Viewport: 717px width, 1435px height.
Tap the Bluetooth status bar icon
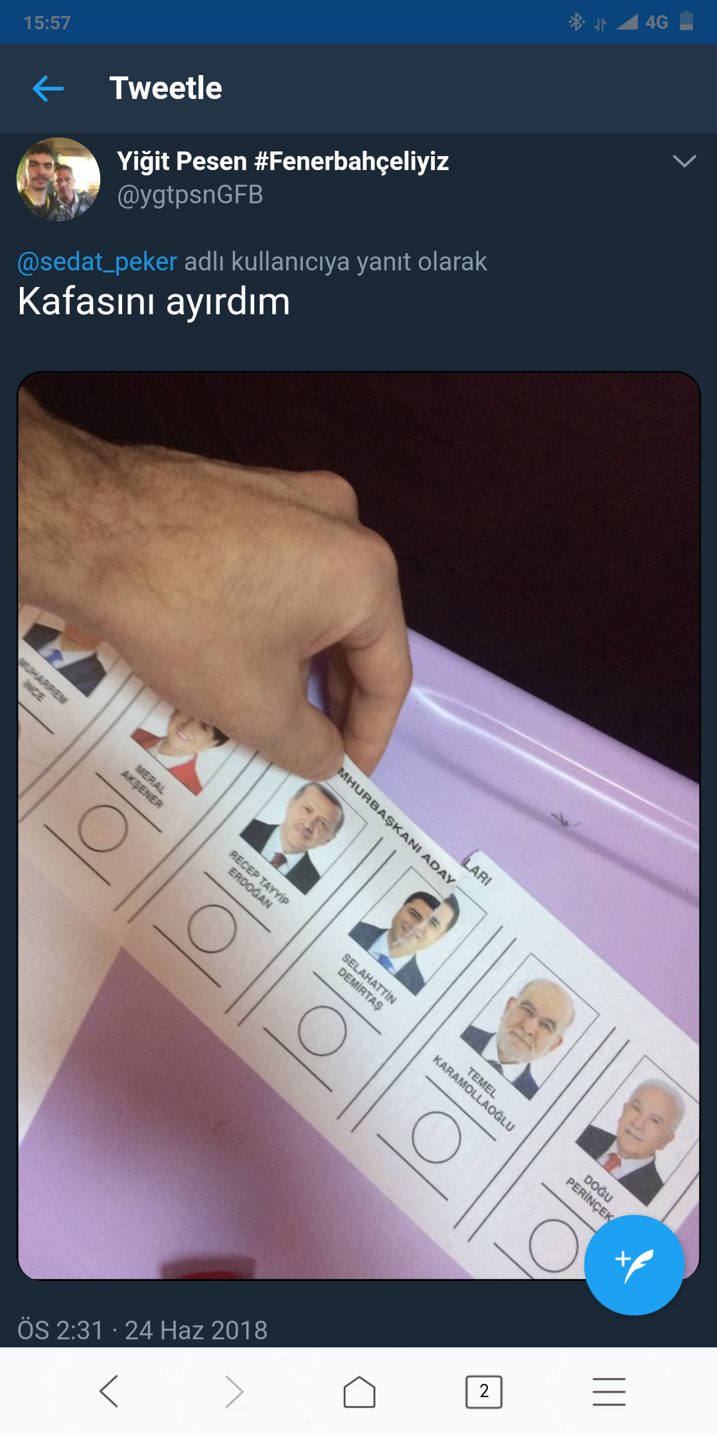pos(576,22)
